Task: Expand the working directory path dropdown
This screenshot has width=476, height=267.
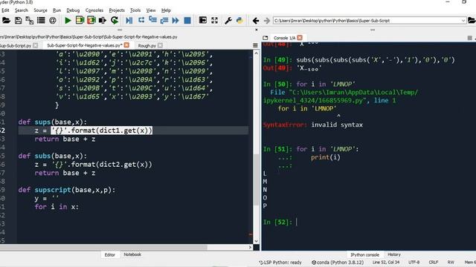Action: (x=463, y=21)
